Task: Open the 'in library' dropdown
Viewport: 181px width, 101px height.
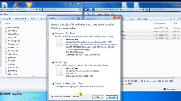Action: [5, 19]
